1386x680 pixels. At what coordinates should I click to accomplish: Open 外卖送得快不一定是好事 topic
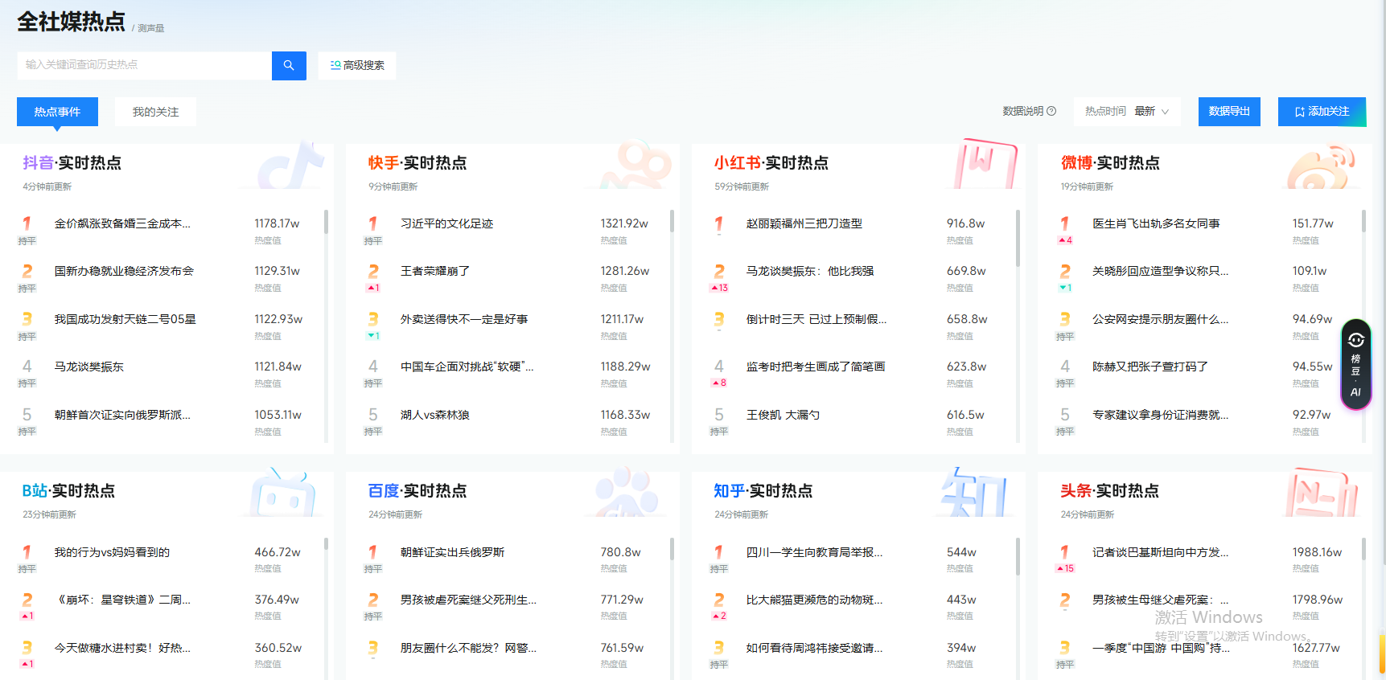pyautogui.click(x=464, y=319)
